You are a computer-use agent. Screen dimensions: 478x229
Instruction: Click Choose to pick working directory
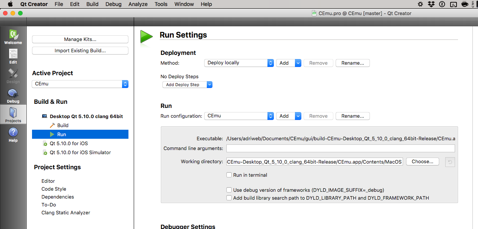[x=422, y=162]
